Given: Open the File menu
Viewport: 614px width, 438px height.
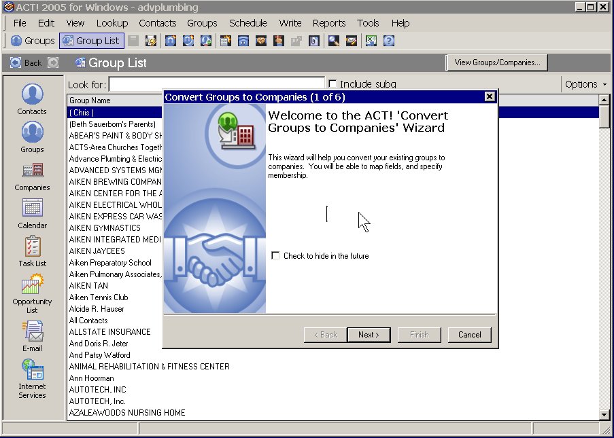Looking at the screenshot, I should pyautogui.click(x=20, y=23).
